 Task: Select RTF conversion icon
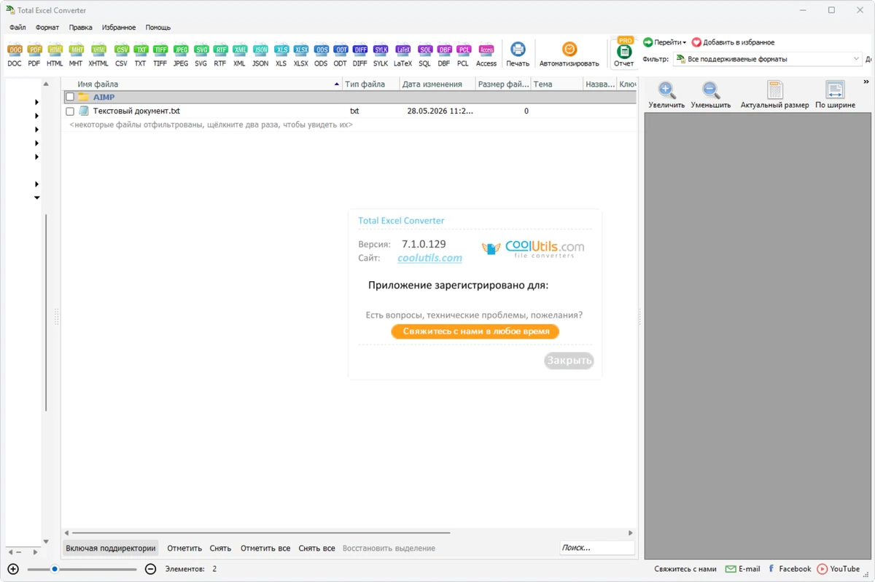point(220,55)
